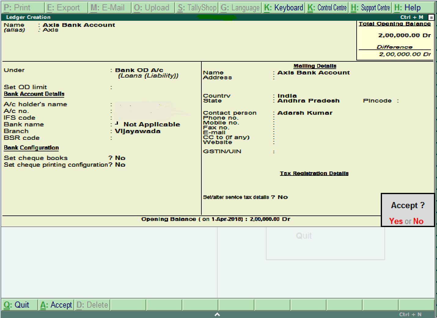Toggle Set cheque printing configuration No value

120,164
